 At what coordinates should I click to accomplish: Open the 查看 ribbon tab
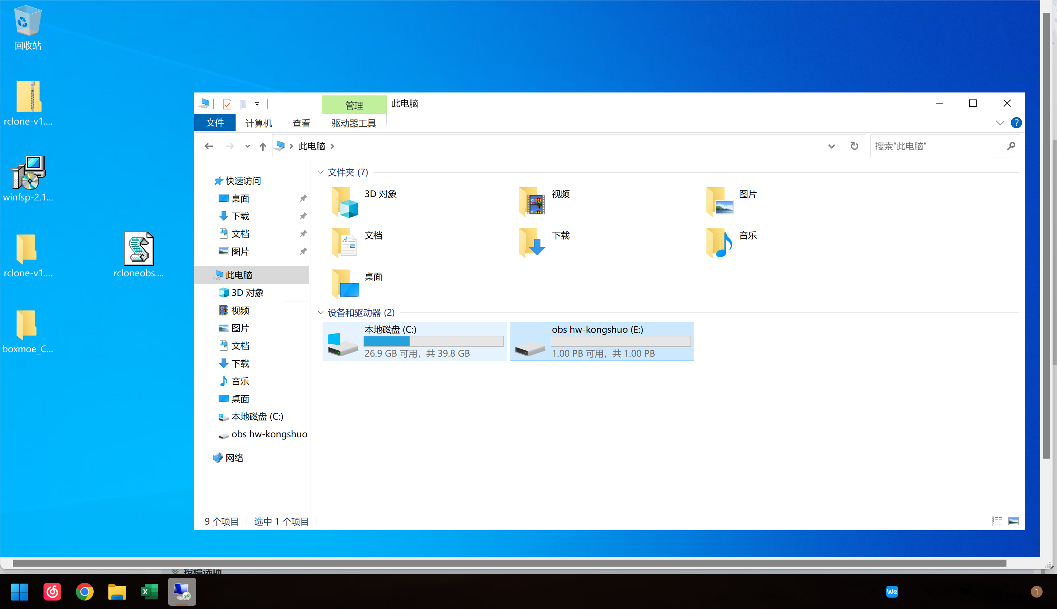(301, 123)
